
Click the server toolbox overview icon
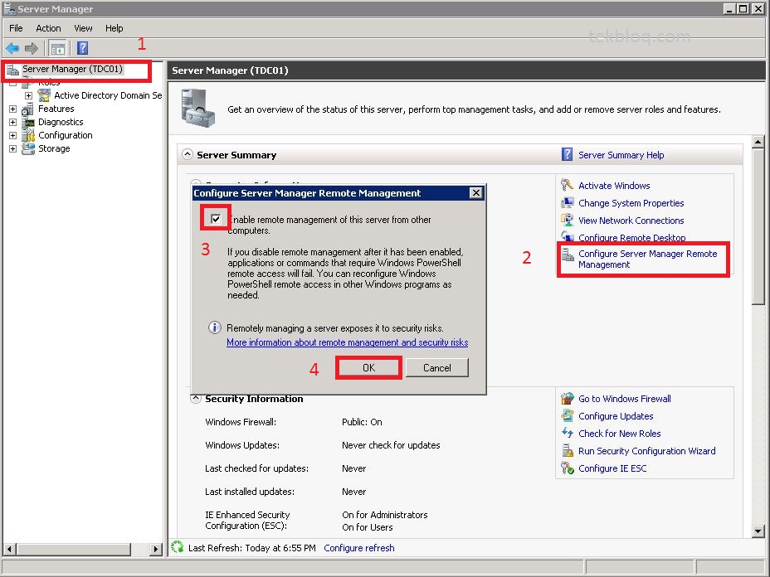click(197, 108)
